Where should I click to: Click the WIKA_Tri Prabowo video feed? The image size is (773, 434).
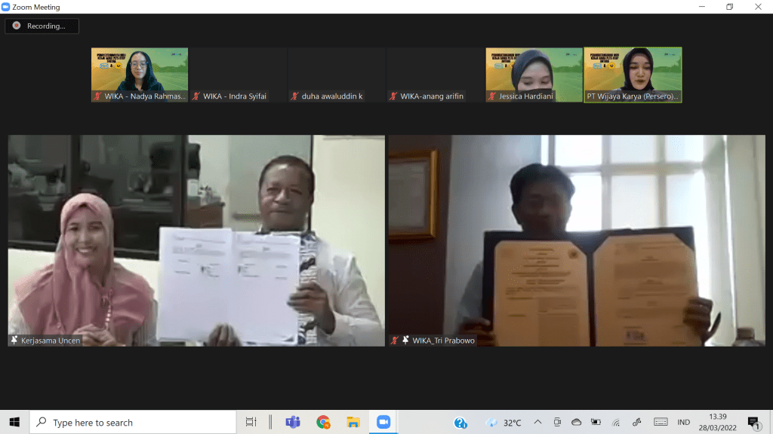(x=577, y=240)
